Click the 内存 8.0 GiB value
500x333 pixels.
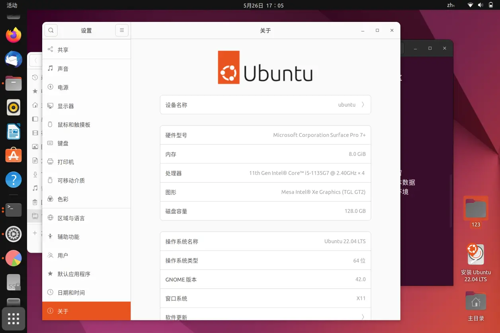[357, 154]
